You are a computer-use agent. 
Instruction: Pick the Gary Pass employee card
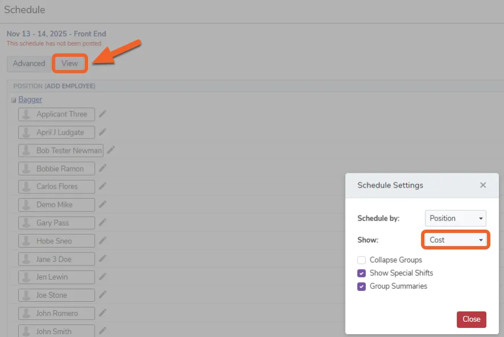57,223
